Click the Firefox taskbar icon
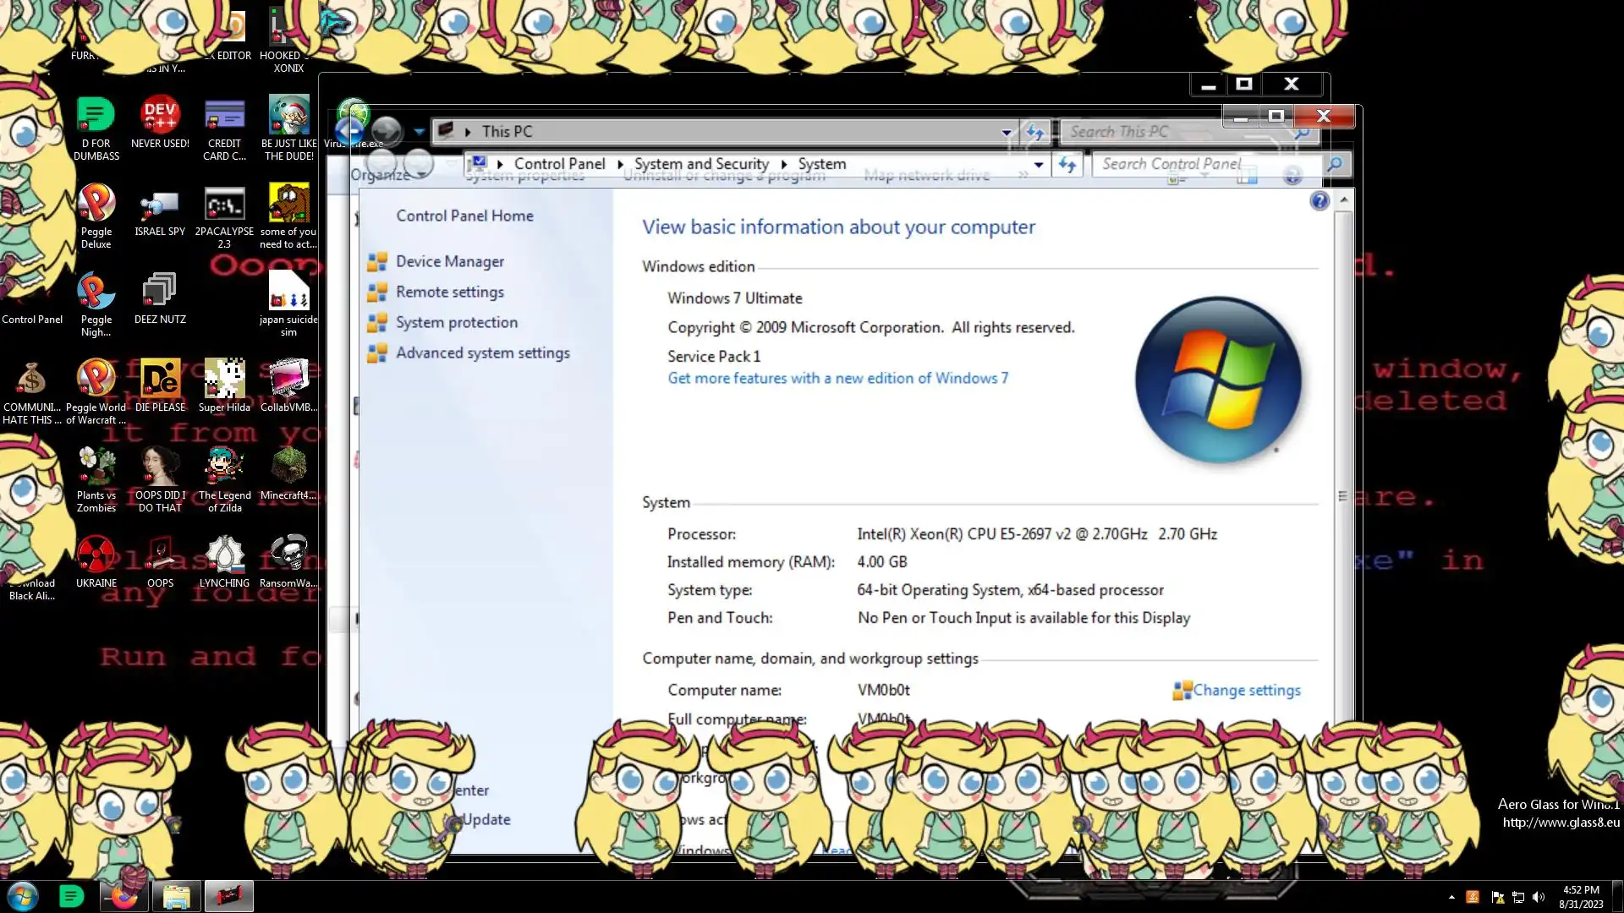This screenshot has height=913, width=1624. [124, 896]
